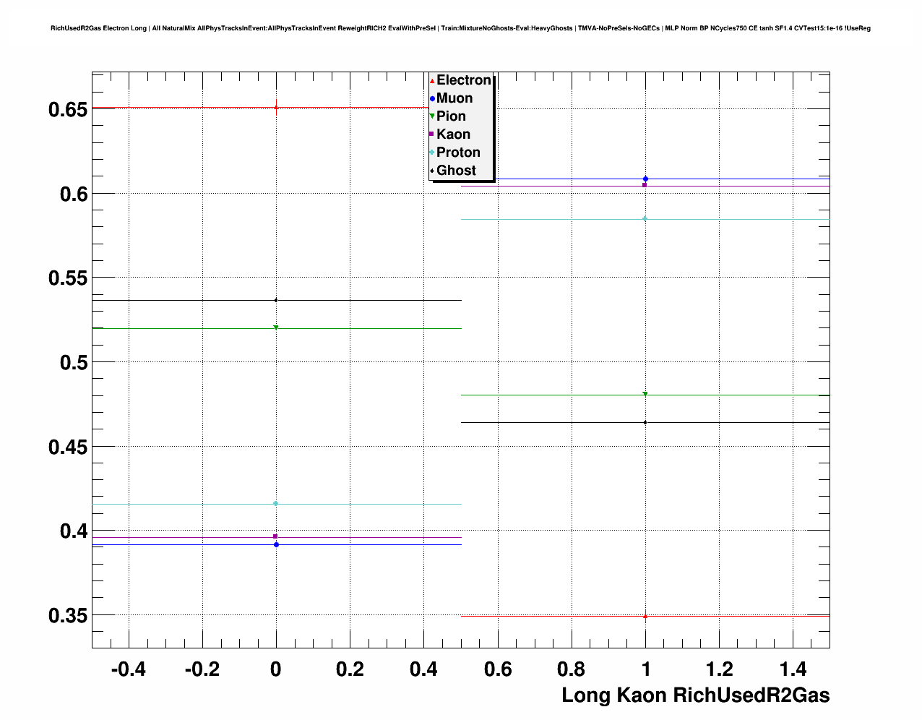Select the Electron data point at x=0
The height and width of the screenshot is (720, 922).
click(276, 108)
